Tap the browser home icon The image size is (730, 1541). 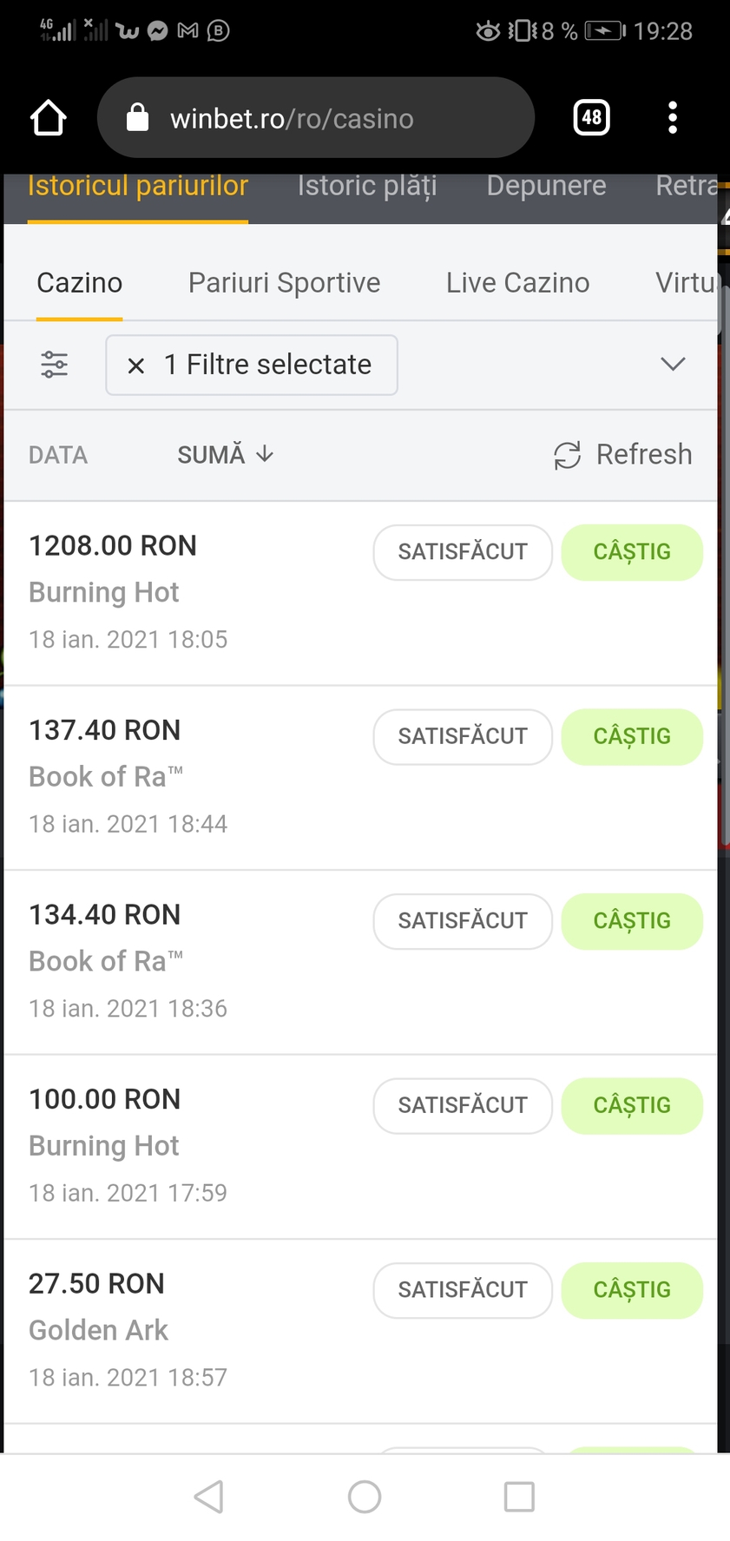click(x=49, y=118)
